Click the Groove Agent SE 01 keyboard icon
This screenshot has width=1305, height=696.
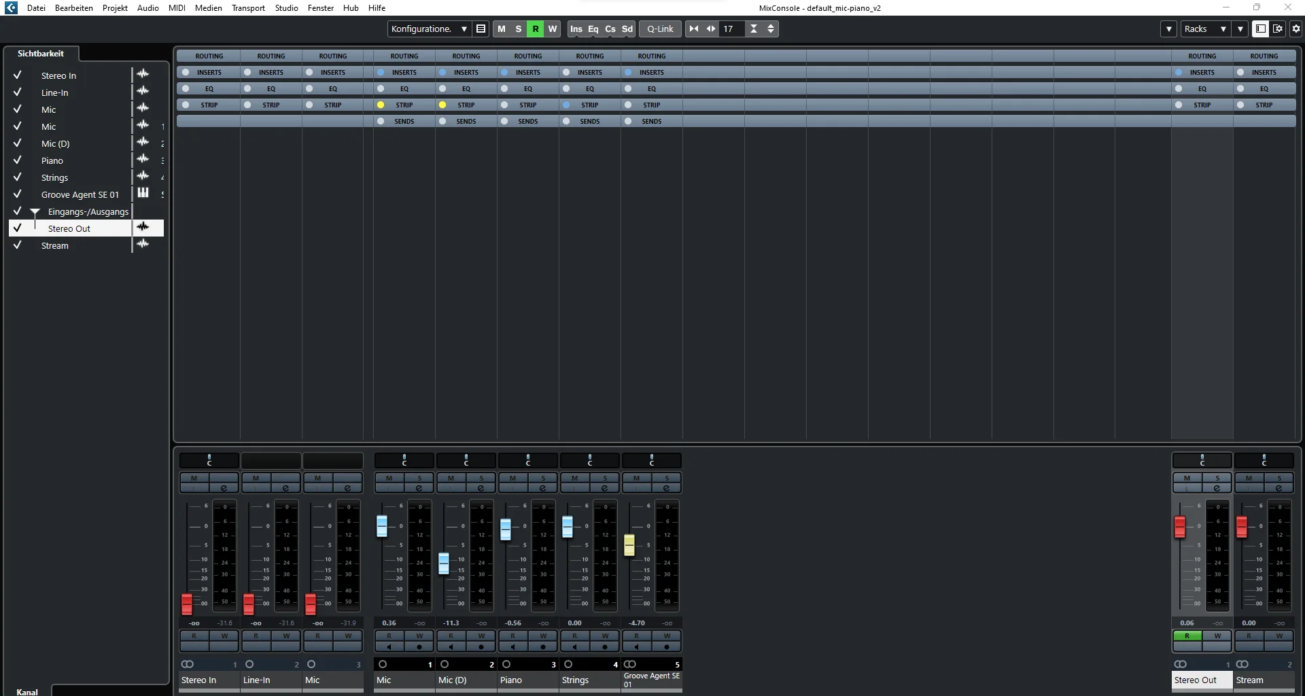143,194
